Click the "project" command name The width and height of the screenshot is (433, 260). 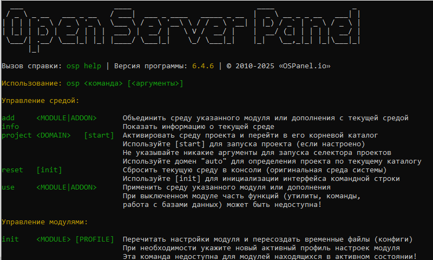17,135
